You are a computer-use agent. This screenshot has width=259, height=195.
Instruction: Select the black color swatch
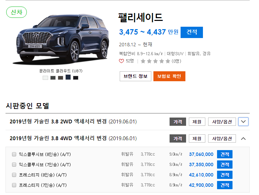pyautogui.click(x=76, y=78)
